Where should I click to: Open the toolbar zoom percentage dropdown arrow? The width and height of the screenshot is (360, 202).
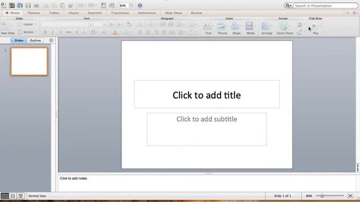[x=131, y=5]
